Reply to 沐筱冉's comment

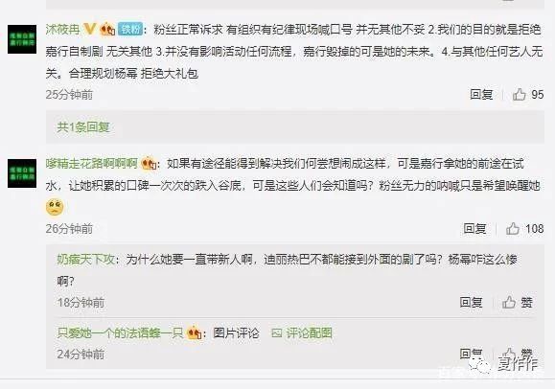(x=481, y=95)
